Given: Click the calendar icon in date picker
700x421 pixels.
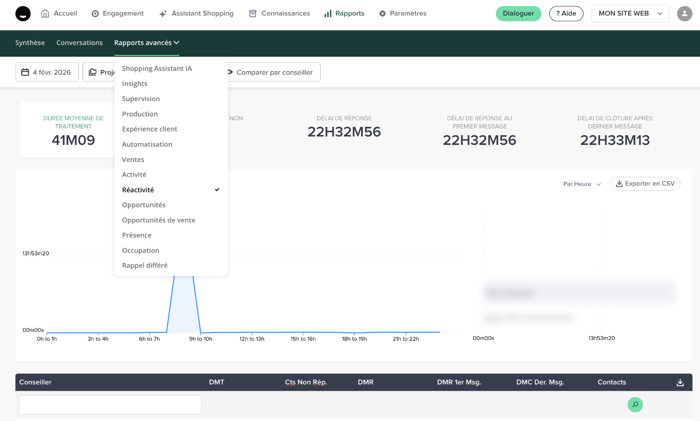Looking at the screenshot, I should (25, 72).
